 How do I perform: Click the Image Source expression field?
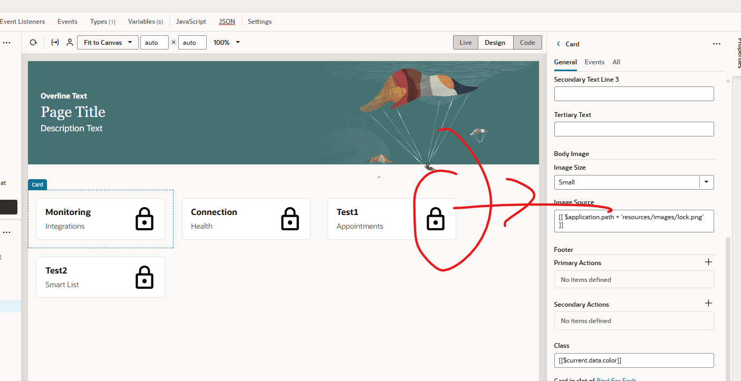click(634, 221)
